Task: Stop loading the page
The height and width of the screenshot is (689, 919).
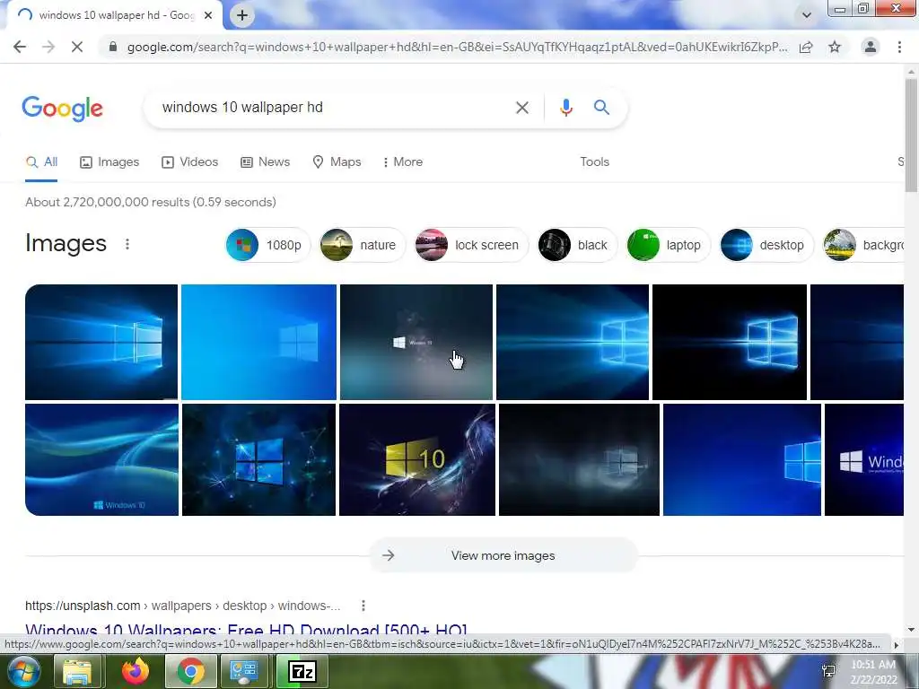Action: [x=77, y=47]
